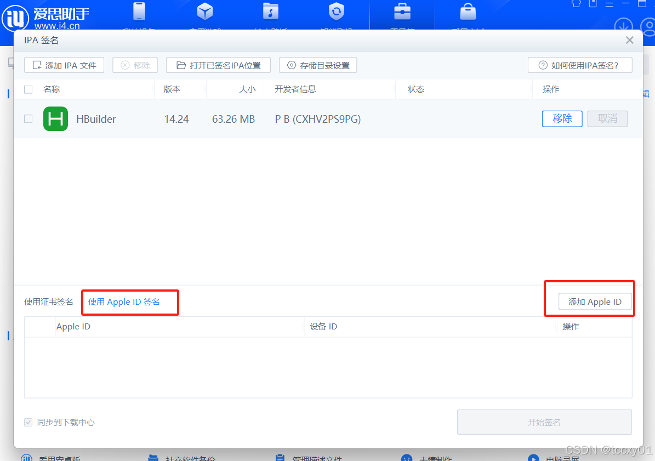The height and width of the screenshot is (461, 655).
Task: Open the device (phone) tab icon
Action: point(139,12)
